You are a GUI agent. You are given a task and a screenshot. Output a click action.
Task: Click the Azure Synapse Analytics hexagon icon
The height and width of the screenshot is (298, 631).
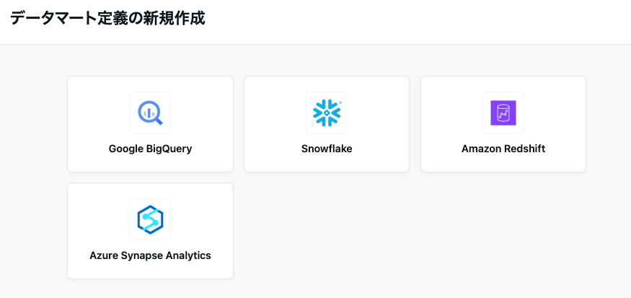(150, 219)
